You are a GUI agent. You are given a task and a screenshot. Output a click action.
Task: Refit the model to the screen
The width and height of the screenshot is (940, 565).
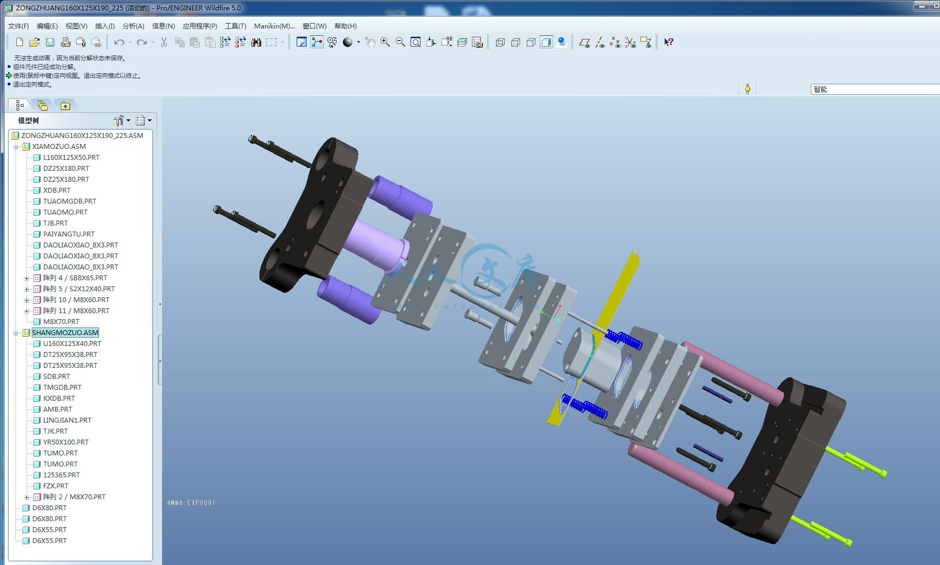[416, 42]
